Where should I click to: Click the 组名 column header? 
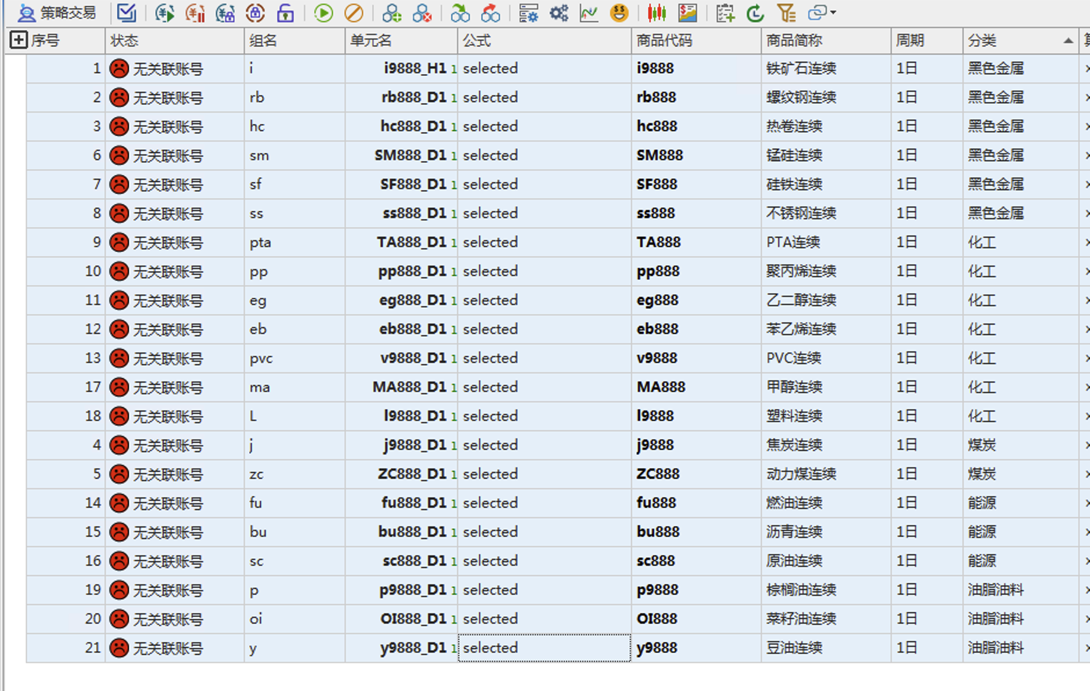coord(294,41)
